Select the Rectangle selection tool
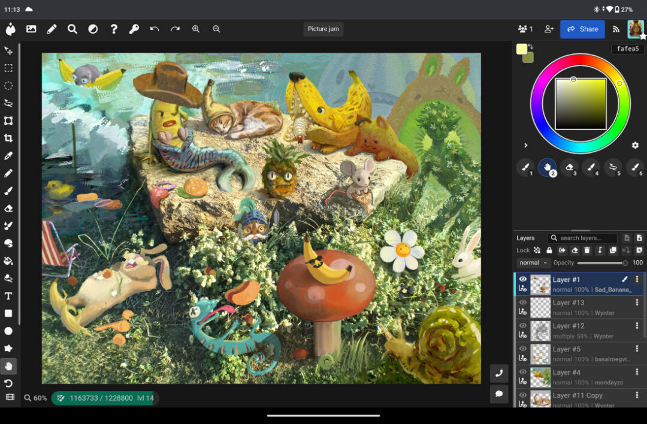This screenshot has width=647, height=424. click(x=8, y=68)
